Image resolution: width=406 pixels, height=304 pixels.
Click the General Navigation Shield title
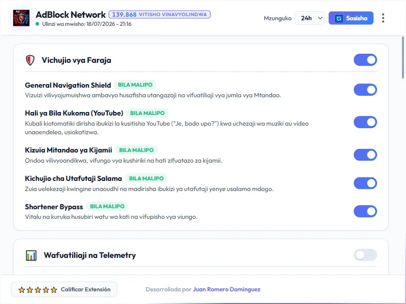tap(68, 85)
